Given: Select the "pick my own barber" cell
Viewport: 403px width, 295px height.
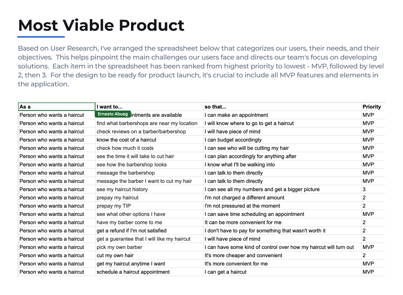Looking at the screenshot, I should tap(120, 247).
